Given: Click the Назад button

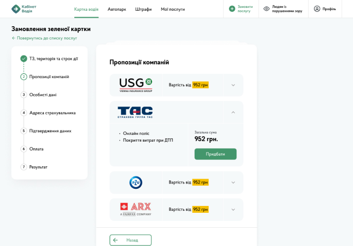Looking at the screenshot, I should click(131, 240).
